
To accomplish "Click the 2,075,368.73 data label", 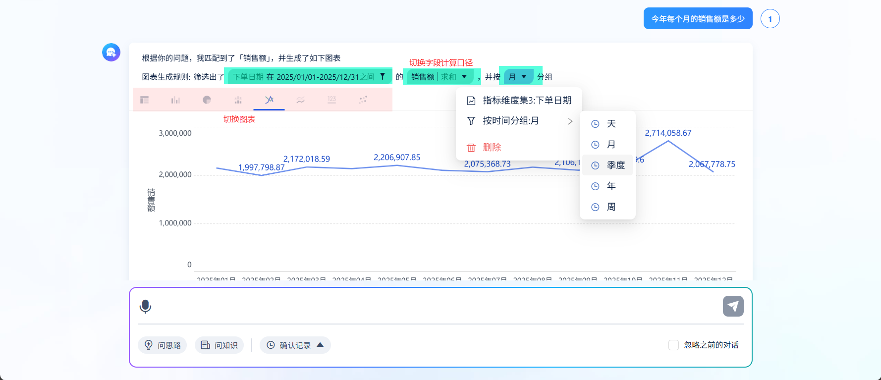I will 487,164.
